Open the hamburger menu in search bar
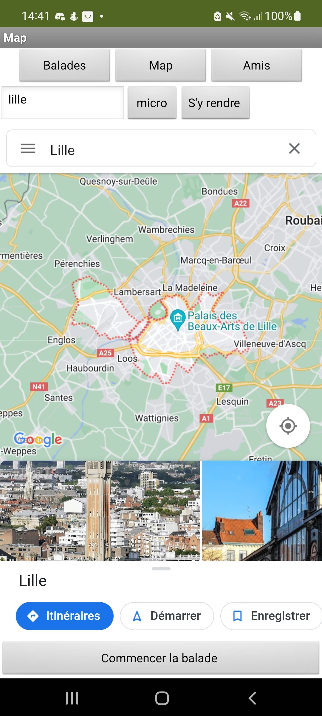This screenshot has height=716, width=322. click(x=28, y=148)
